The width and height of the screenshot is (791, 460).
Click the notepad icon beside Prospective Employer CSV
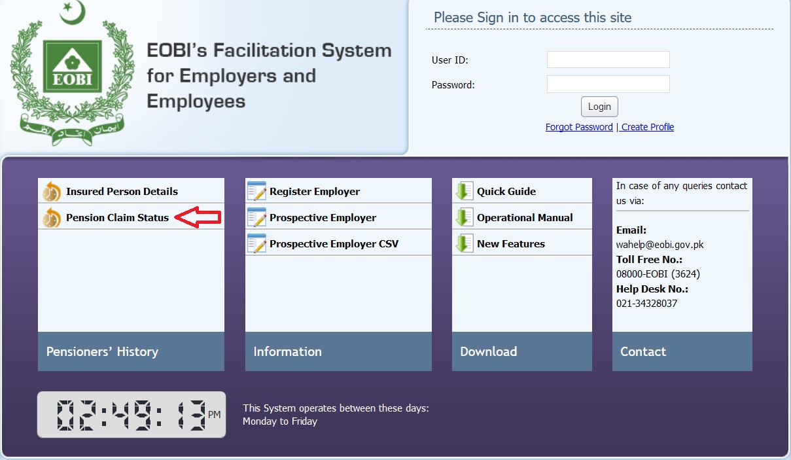click(x=256, y=244)
